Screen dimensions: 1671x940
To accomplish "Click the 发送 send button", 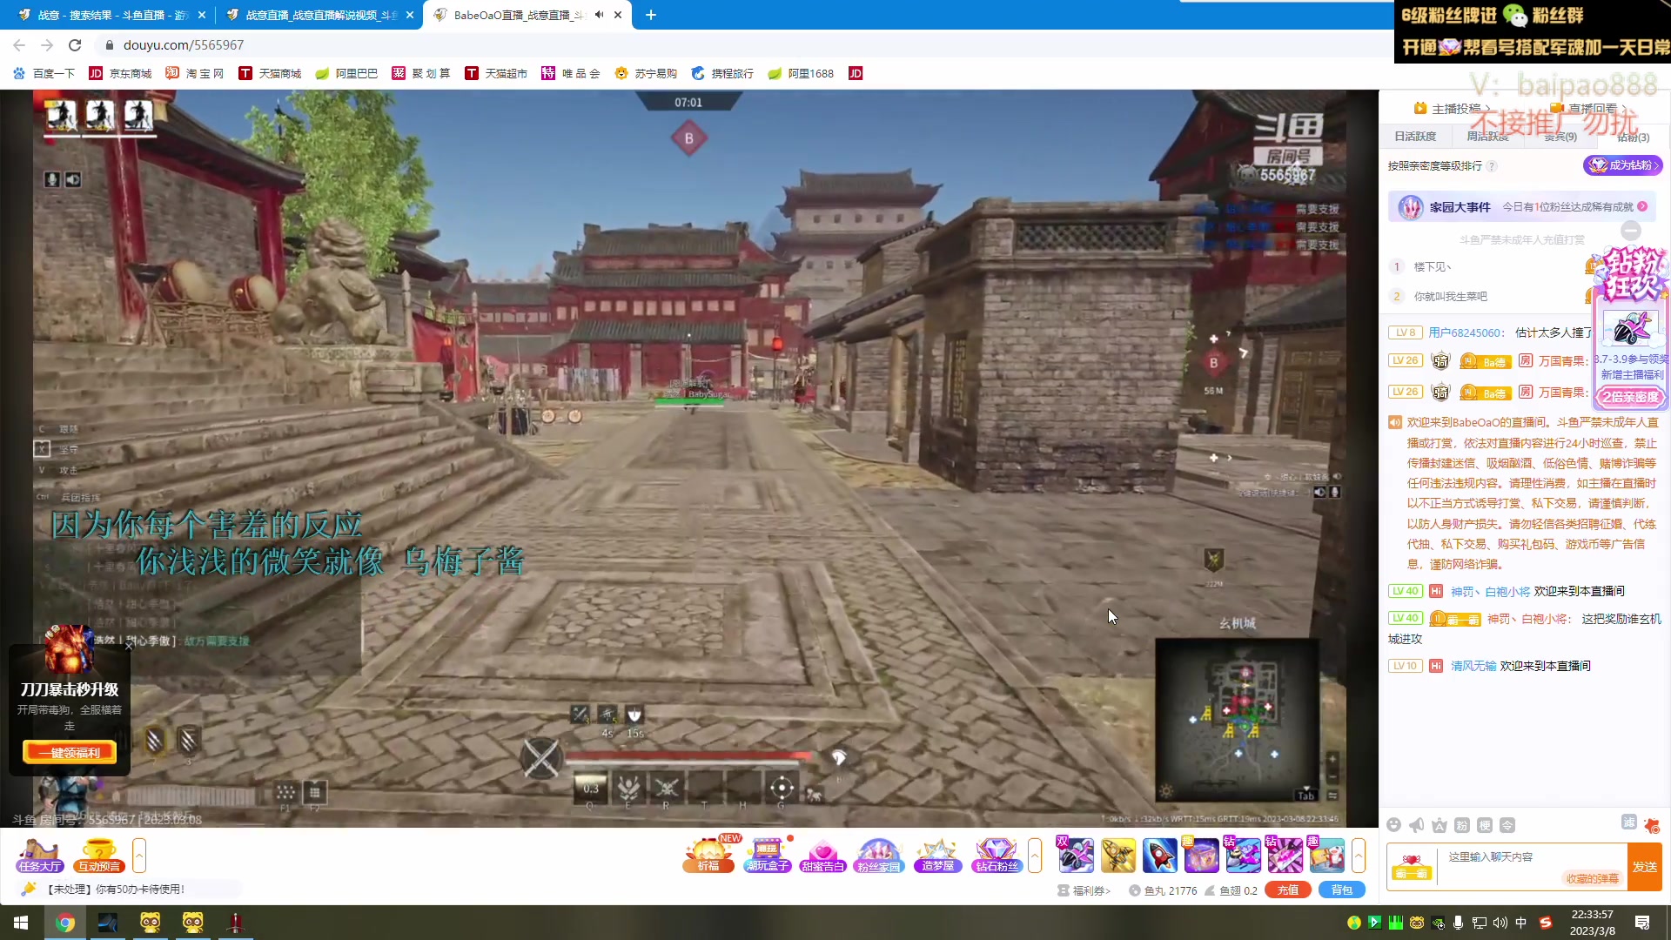I will tap(1645, 867).
